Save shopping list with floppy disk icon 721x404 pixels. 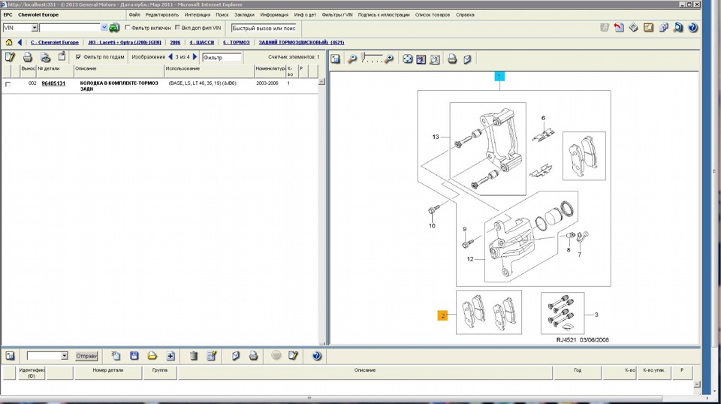pos(134,356)
